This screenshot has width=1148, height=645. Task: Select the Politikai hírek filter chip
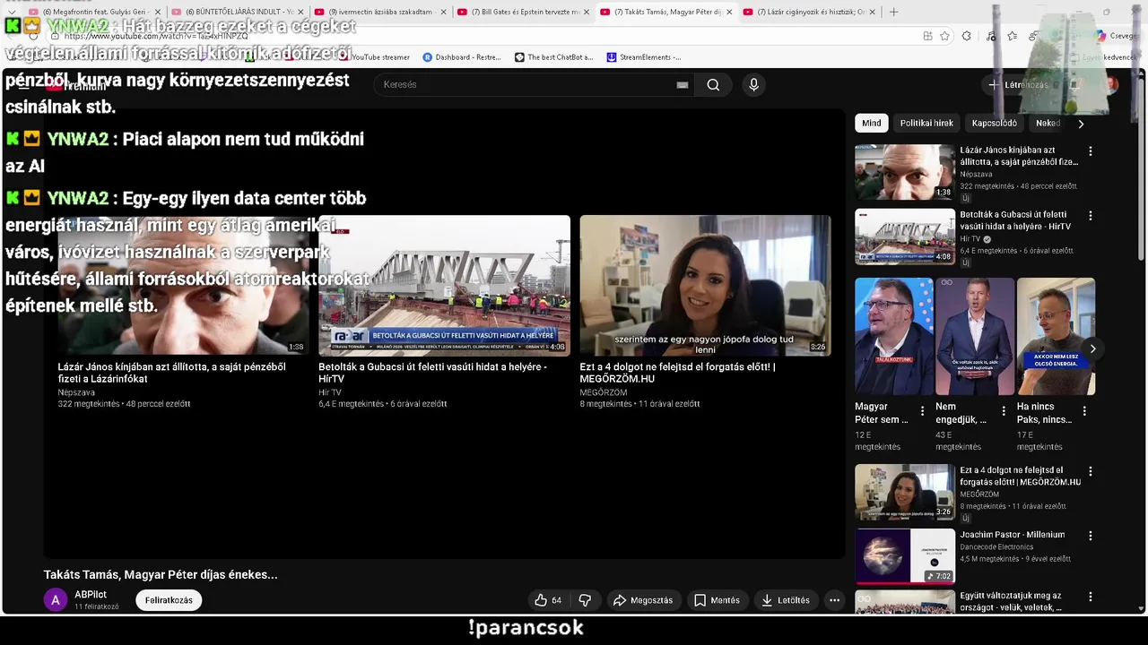click(x=926, y=124)
